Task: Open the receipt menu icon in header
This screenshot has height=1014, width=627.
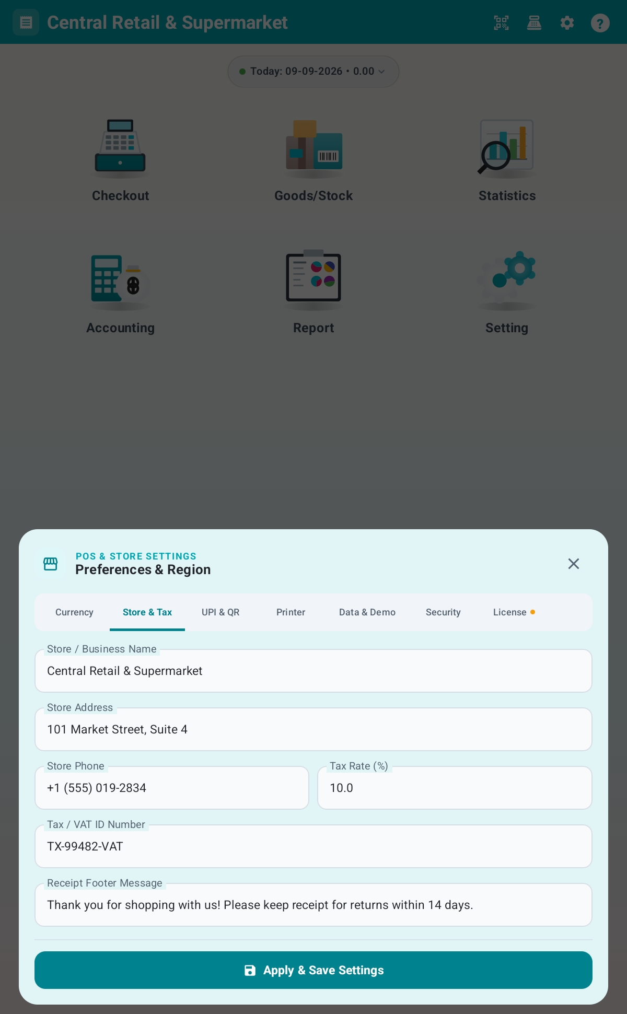Action: coord(26,22)
